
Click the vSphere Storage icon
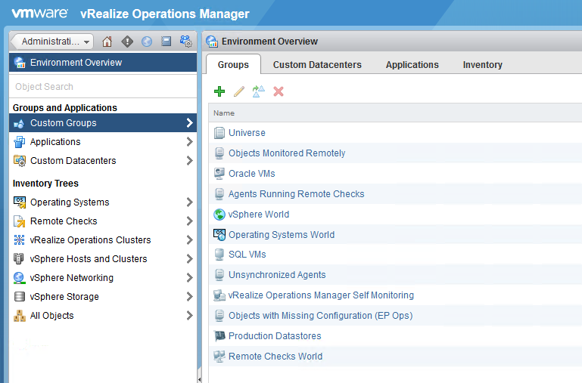click(x=20, y=297)
